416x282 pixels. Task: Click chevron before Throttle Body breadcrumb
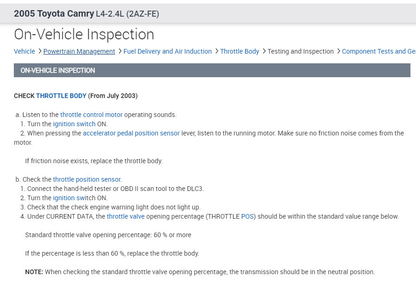pyautogui.click(x=217, y=51)
